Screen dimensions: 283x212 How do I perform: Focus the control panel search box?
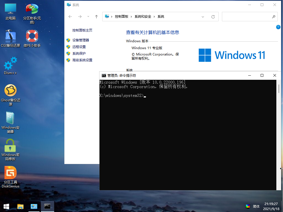250,17
